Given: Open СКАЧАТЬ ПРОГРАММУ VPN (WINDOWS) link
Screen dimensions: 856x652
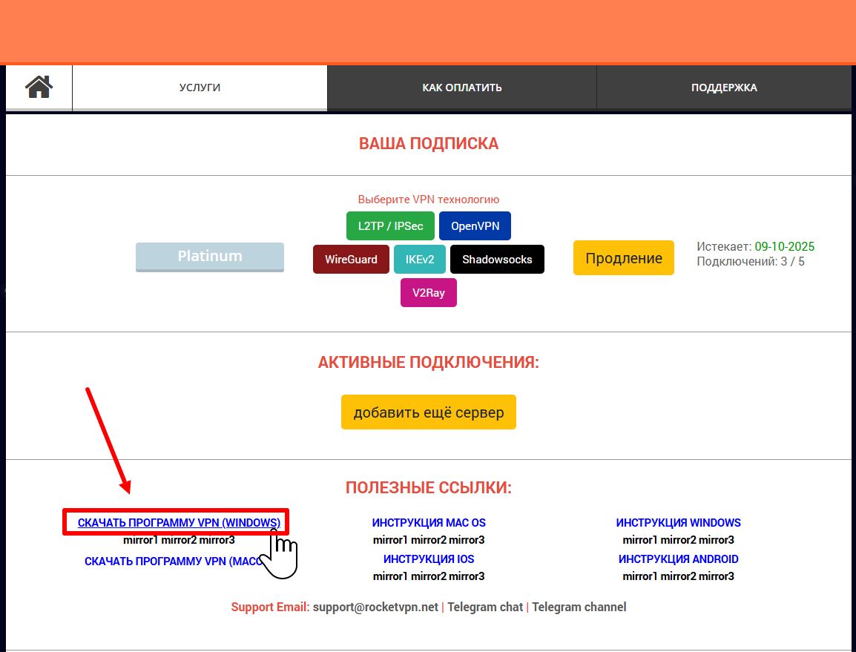Looking at the screenshot, I should [179, 523].
